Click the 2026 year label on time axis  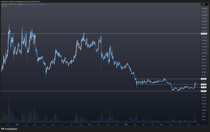pyautogui.click(x=126, y=125)
